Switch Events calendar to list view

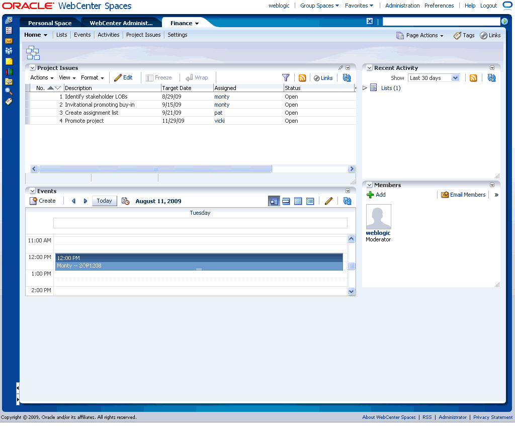pyautogui.click(x=310, y=201)
